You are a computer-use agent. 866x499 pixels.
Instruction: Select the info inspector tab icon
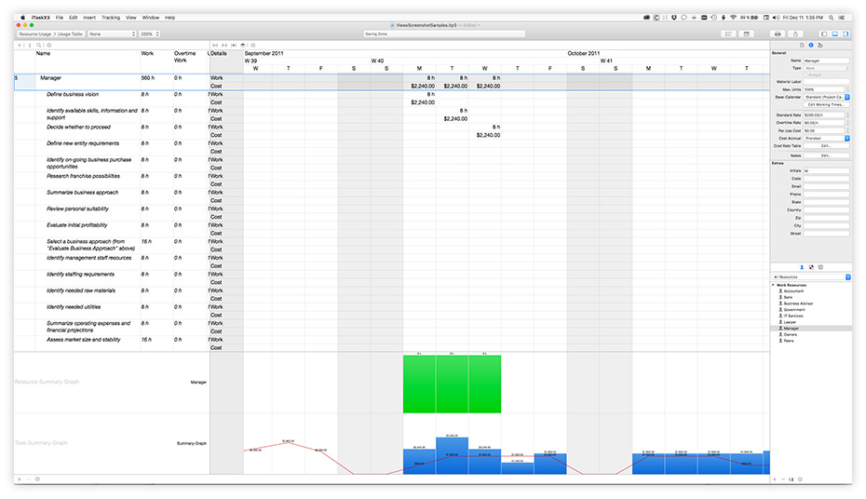(x=811, y=46)
